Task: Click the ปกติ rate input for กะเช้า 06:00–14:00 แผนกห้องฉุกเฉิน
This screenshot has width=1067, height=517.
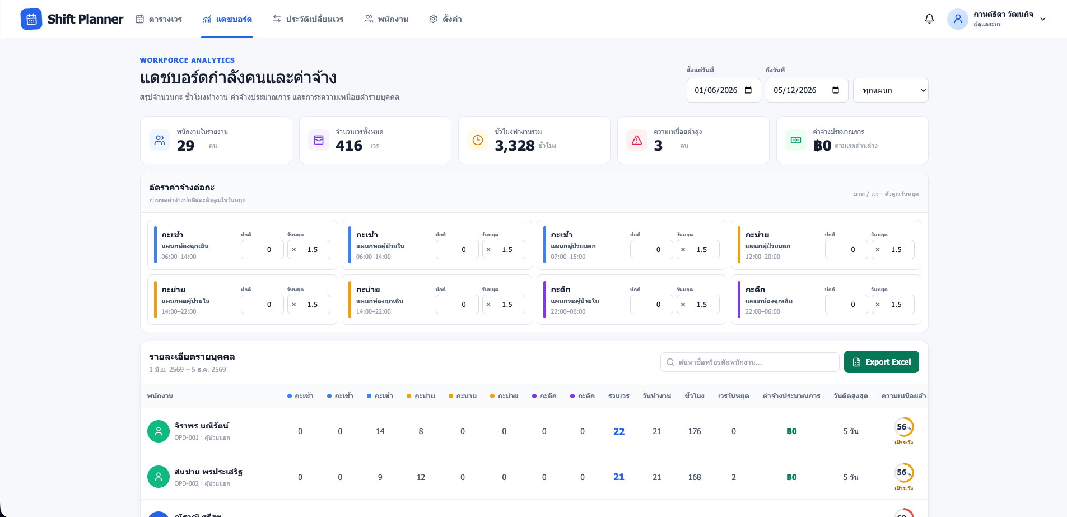Action: point(262,250)
